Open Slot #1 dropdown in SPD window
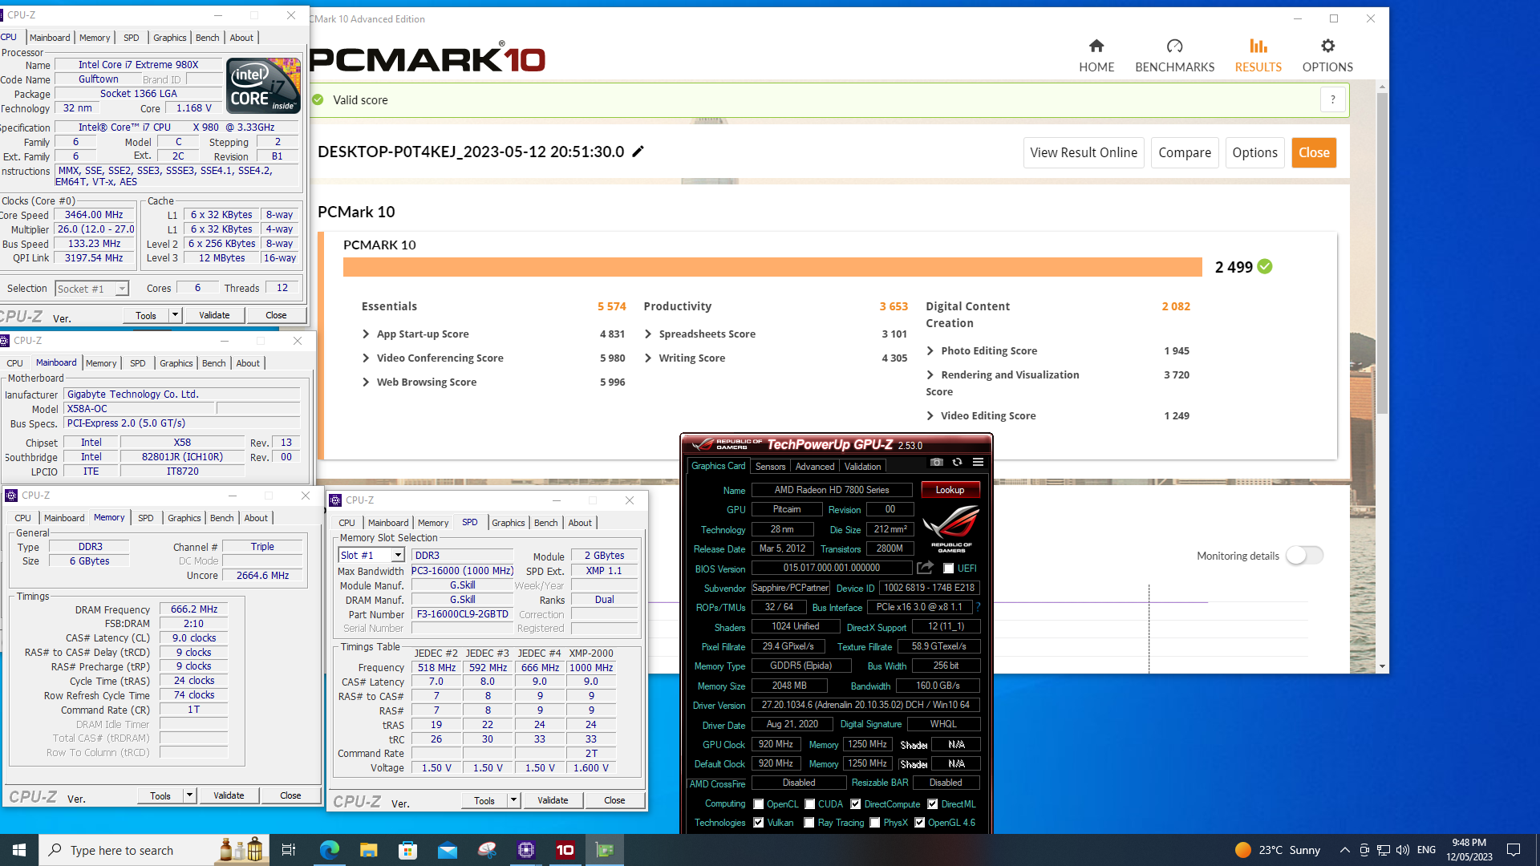This screenshot has width=1540, height=866. point(397,556)
